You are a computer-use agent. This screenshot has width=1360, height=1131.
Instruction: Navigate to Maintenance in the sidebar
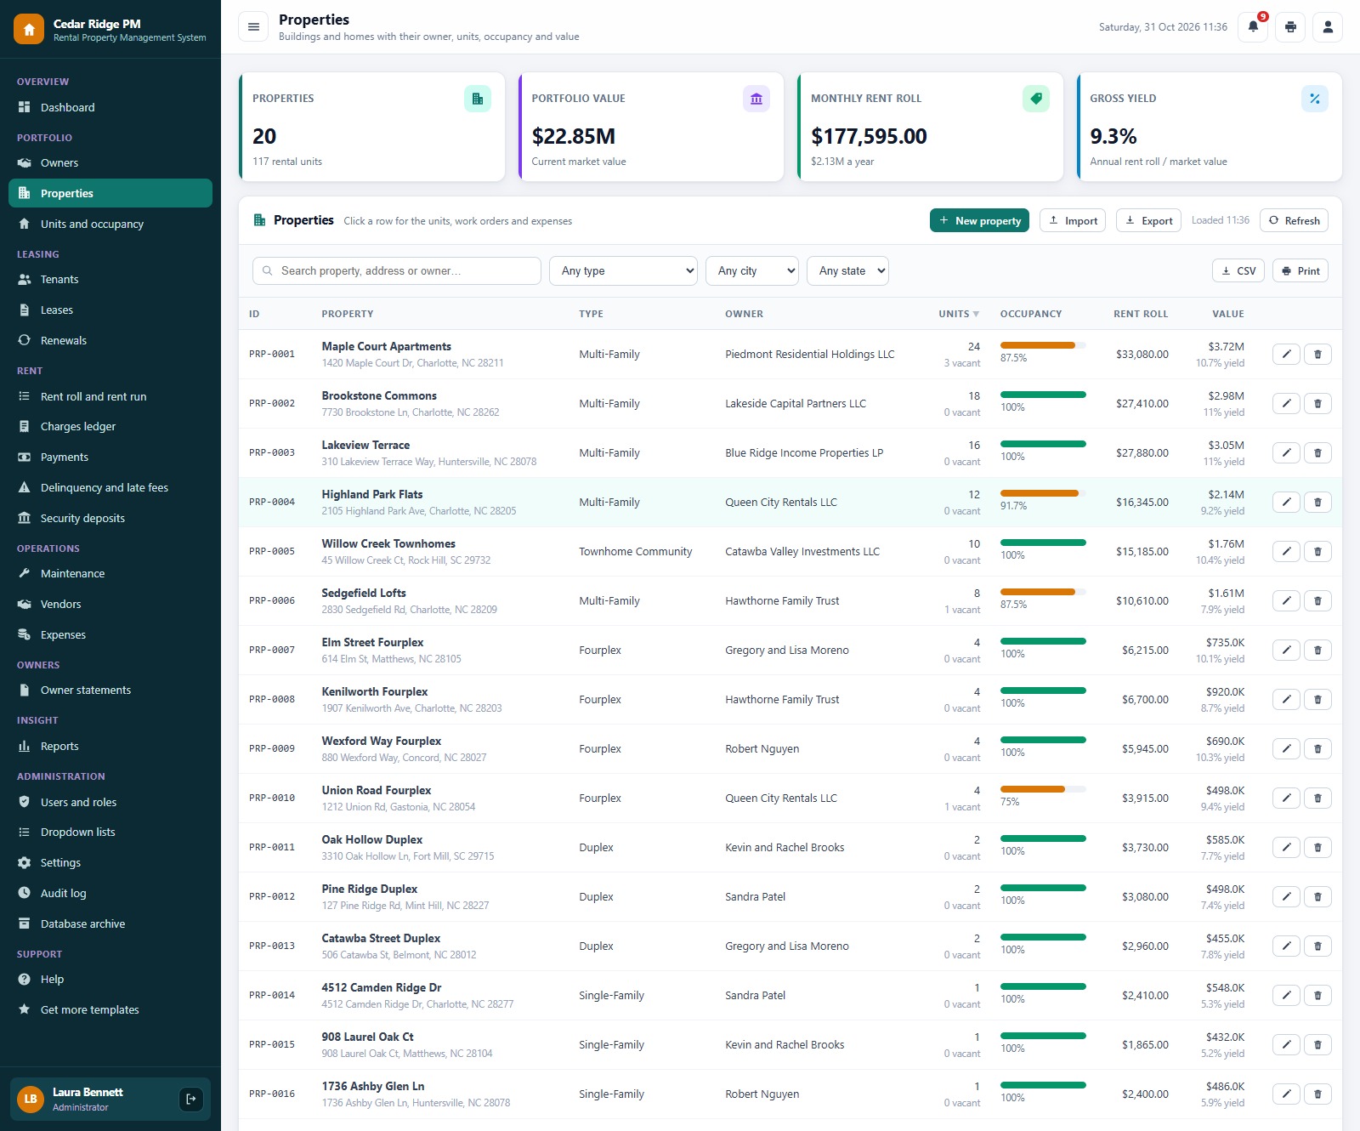click(110, 573)
